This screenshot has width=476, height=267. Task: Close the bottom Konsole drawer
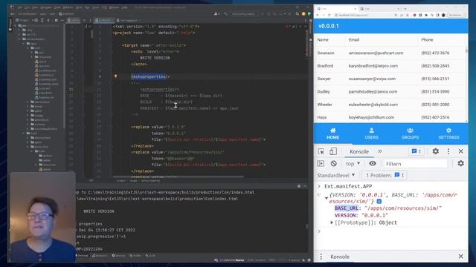461,257
